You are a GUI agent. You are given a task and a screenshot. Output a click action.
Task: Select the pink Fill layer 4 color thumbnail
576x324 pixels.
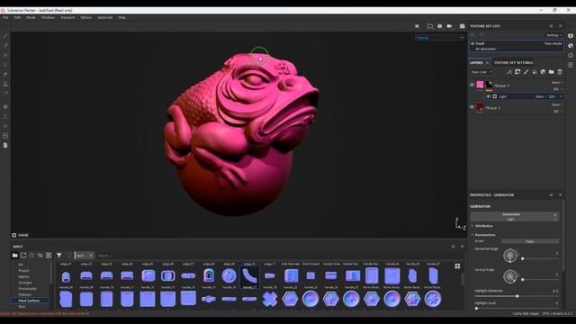[x=480, y=85]
